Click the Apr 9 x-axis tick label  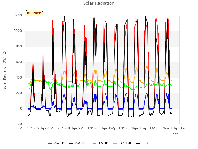(76, 128)
